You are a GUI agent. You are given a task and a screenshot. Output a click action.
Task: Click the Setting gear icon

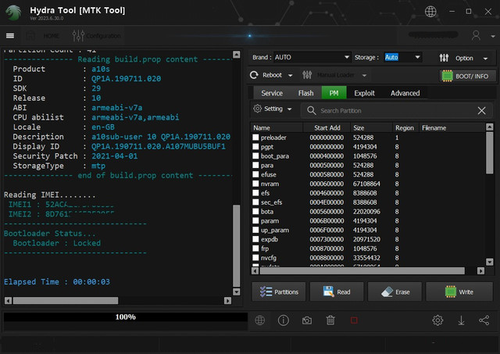tap(257, 109)
